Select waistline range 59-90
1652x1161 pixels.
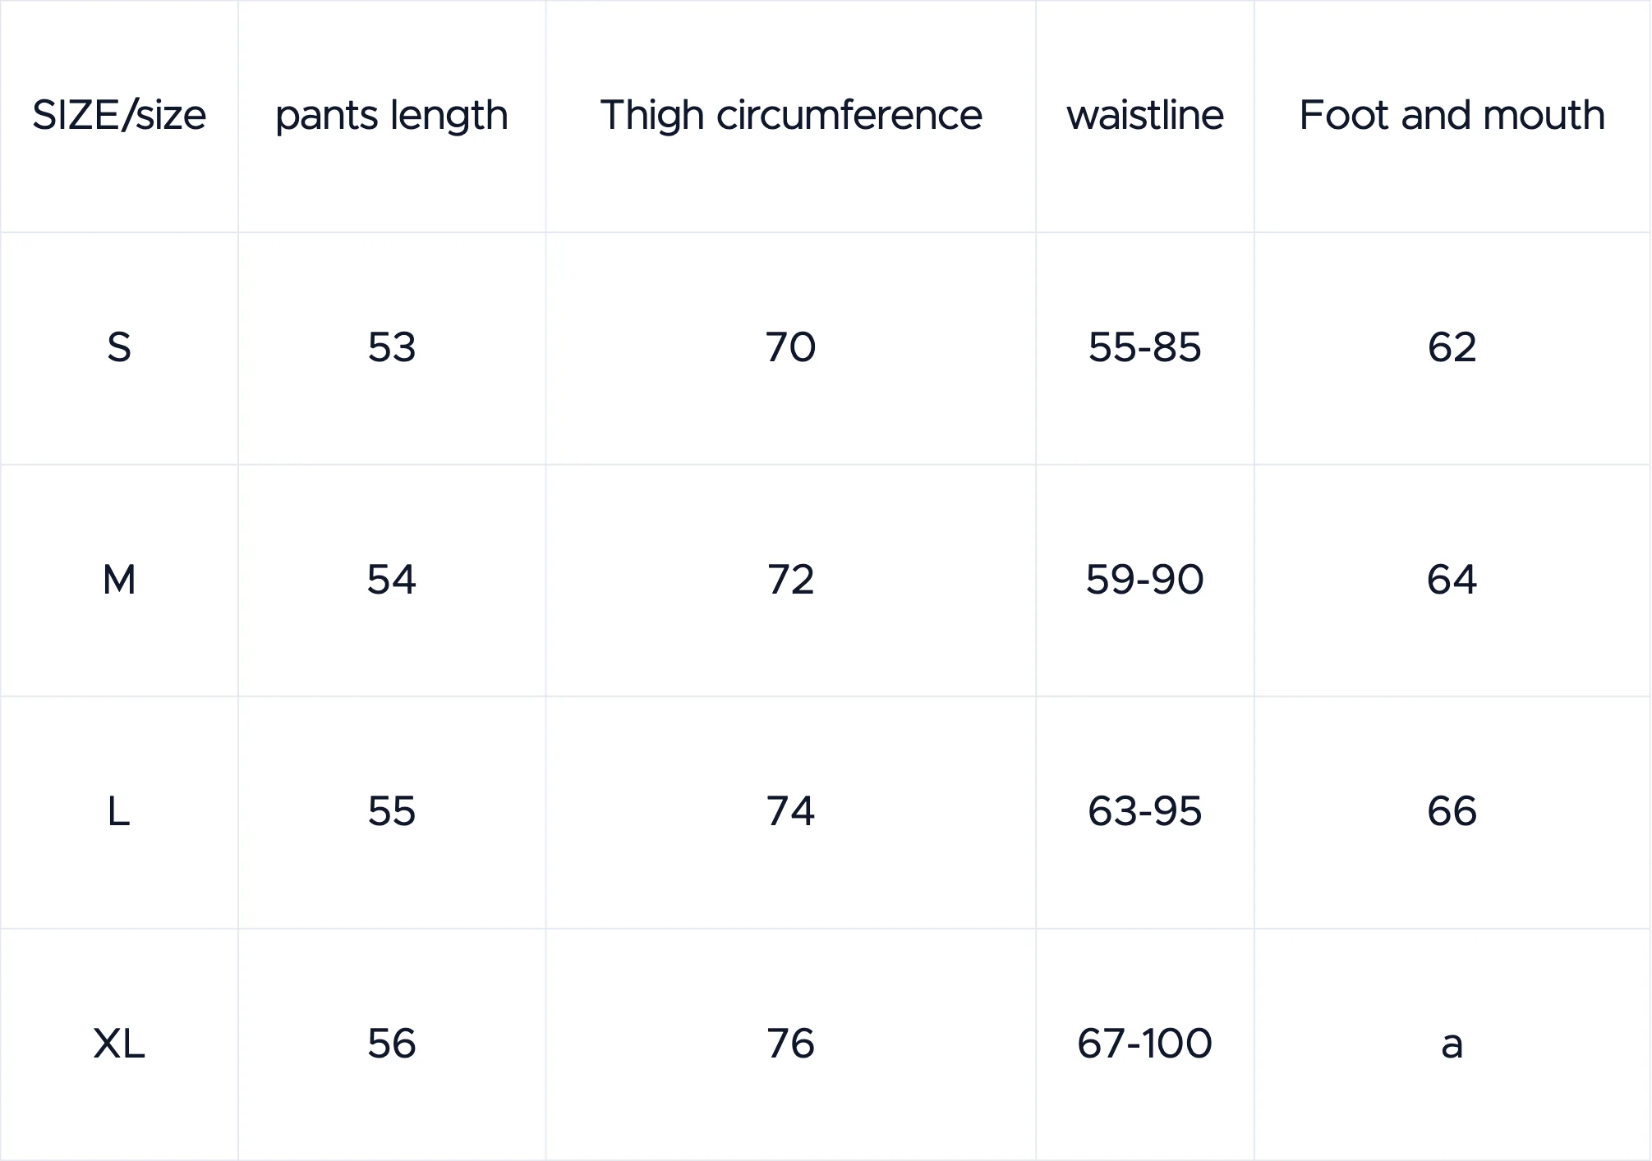pos(1145,580)
